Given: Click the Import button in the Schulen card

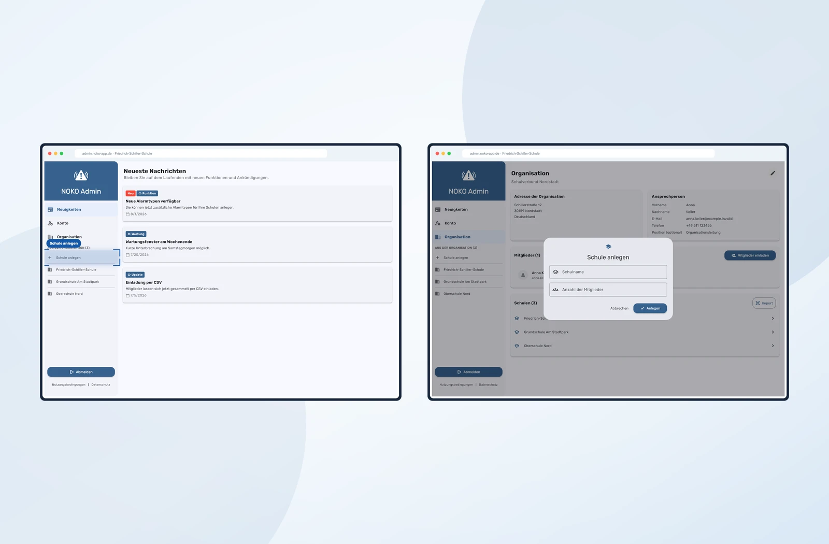Looking at the screenshot, I should [764, 303].
